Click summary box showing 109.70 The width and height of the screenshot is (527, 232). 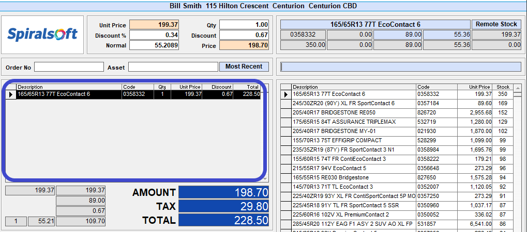coord(81,221)
